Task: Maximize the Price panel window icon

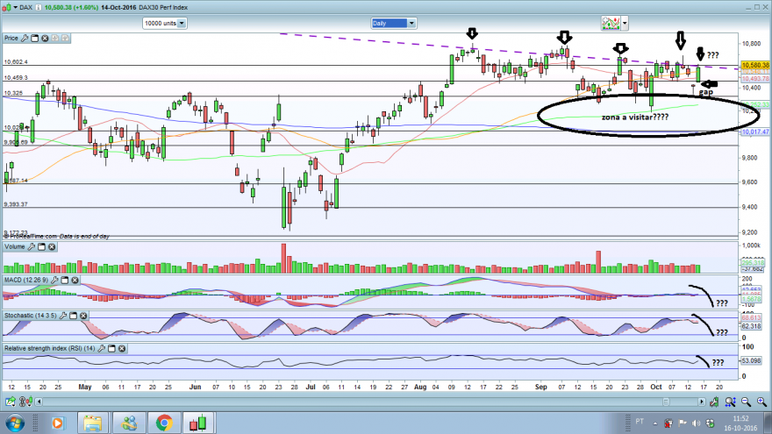Action: coord(34,38)
